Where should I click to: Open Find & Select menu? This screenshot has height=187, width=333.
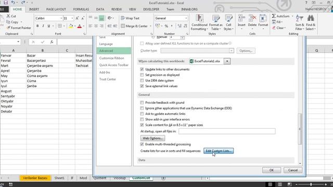pyautogui.click(x=311, y=23)
